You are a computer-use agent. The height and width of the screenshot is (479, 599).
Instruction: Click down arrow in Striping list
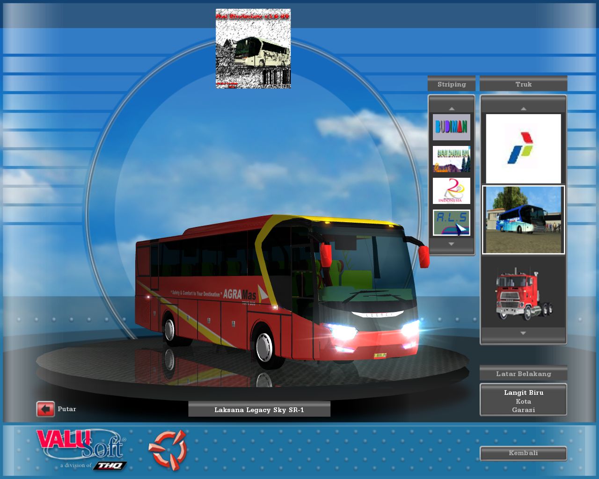click(451, 244)
